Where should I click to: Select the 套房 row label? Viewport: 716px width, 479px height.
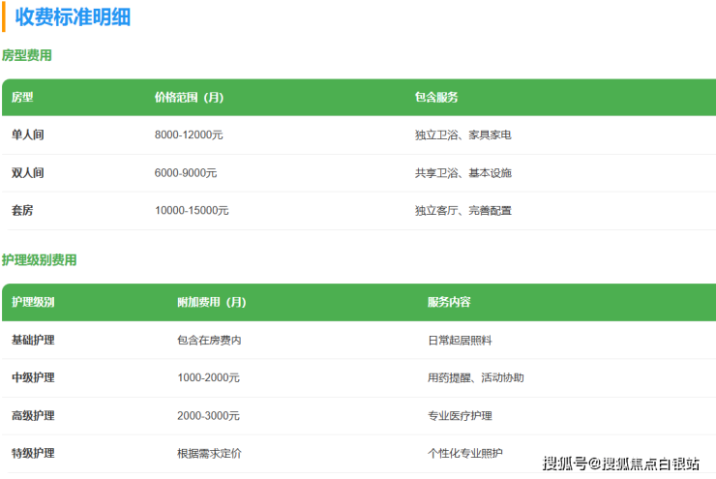click(x=22, y=211)
